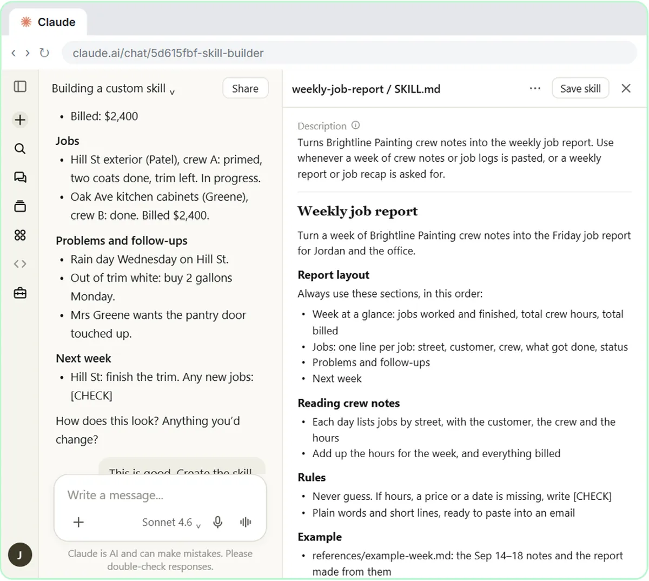Select the Claude browser tab
The width and height of the screenshot is (649, 581).
click(48, 22)
